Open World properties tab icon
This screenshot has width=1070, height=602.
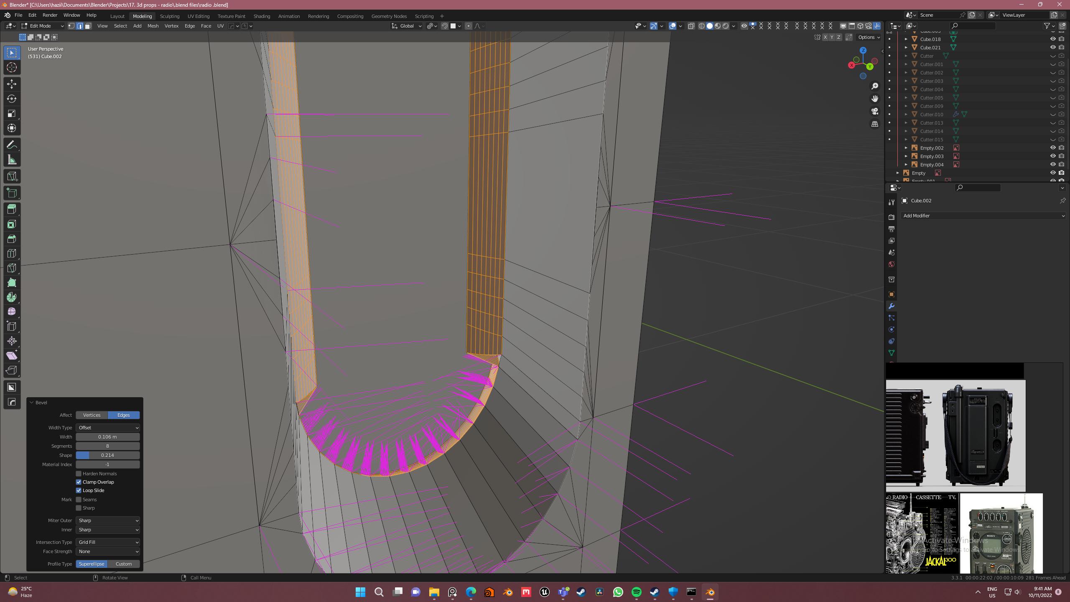click(x=892, y=264)
